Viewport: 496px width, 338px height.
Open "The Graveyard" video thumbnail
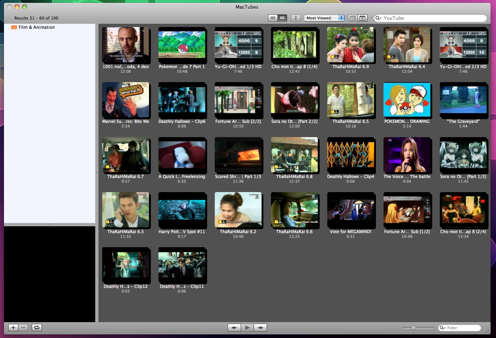click(x=463, y=100)
